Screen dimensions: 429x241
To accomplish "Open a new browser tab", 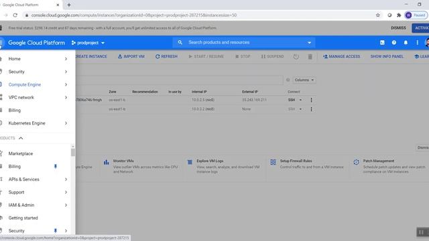I will point(69,5).
